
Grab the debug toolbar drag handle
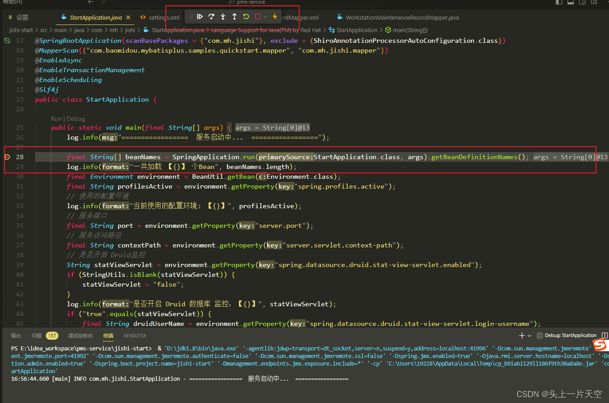(191, 16)
